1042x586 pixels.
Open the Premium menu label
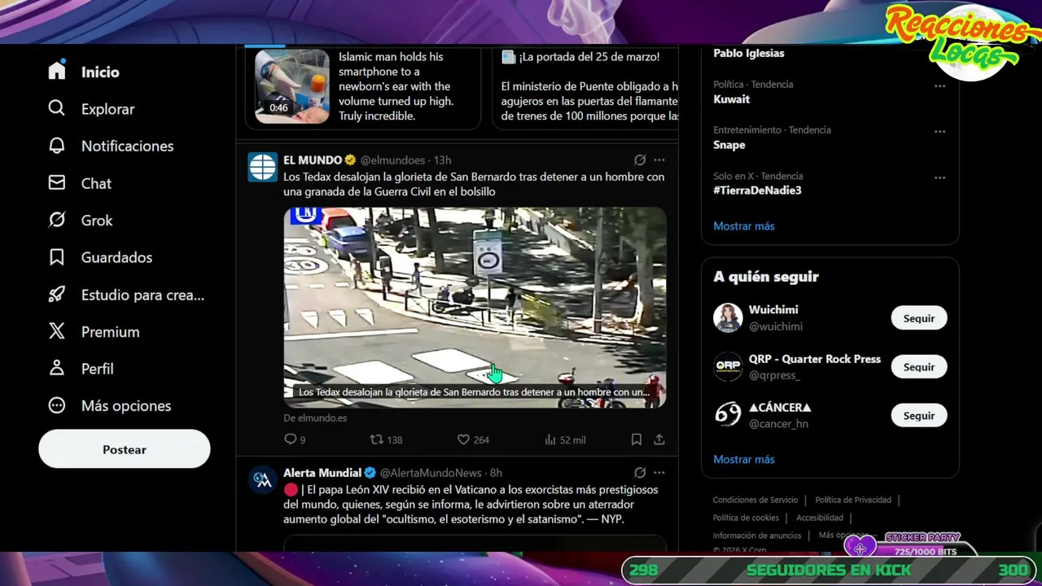click(x=110, y=332)
